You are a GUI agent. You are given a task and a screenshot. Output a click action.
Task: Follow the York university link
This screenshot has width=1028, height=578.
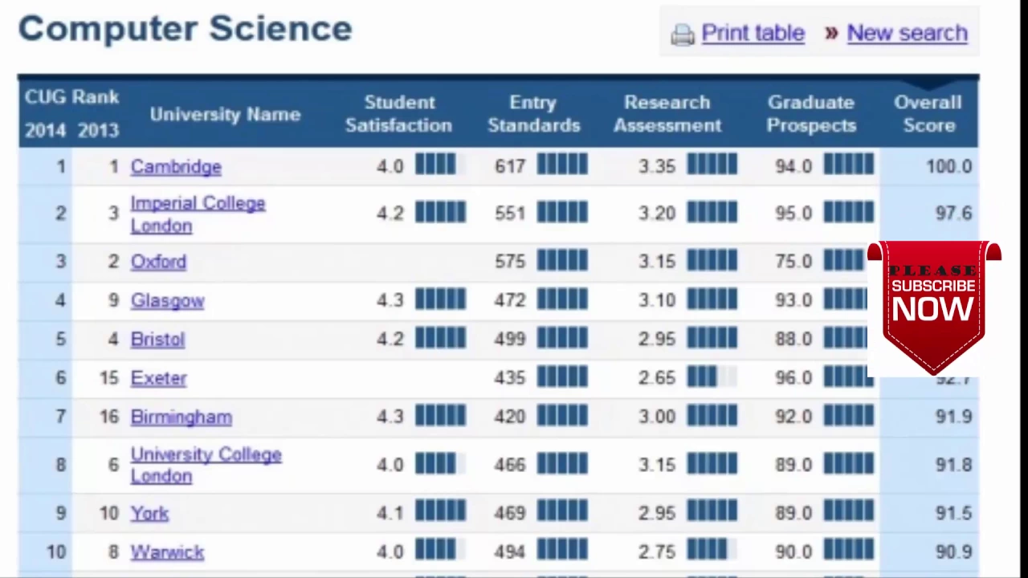[x=149, y=513]
